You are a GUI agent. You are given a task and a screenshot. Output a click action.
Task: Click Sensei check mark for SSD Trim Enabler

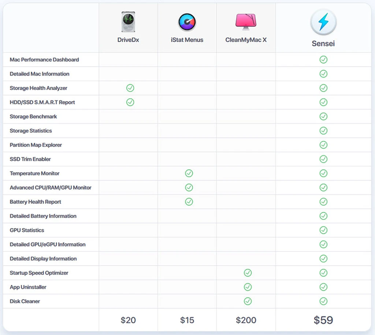click(x=323, y=159)
